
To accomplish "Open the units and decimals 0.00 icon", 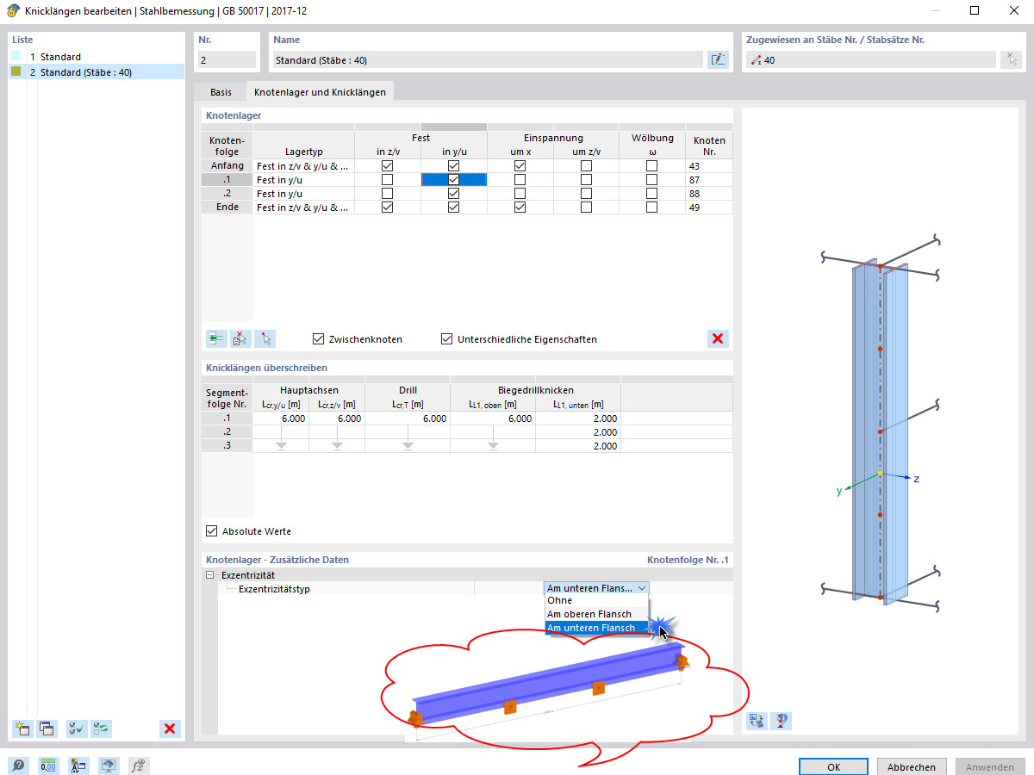I will tap(48, 765).
